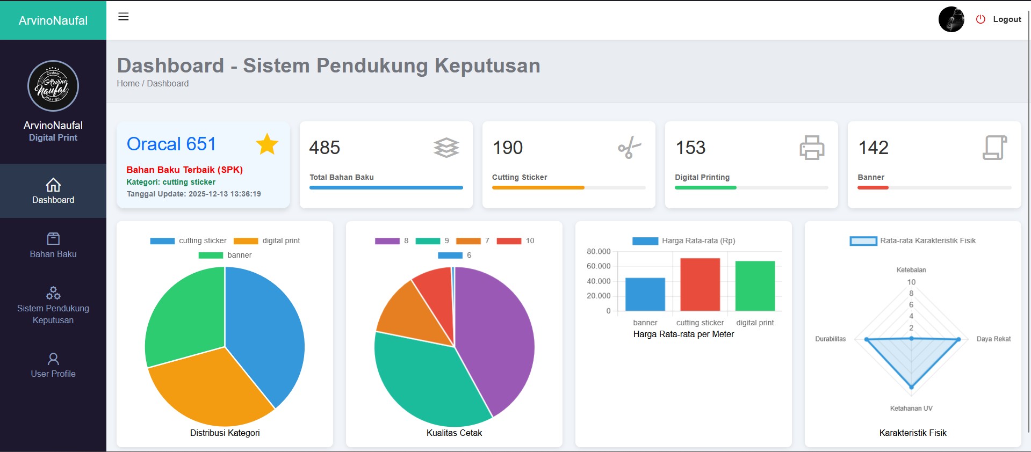The width and height of the screenshot is (1031, 452).
Task: Click the Kategori: cutting sticker text
Action: (171, 182)
